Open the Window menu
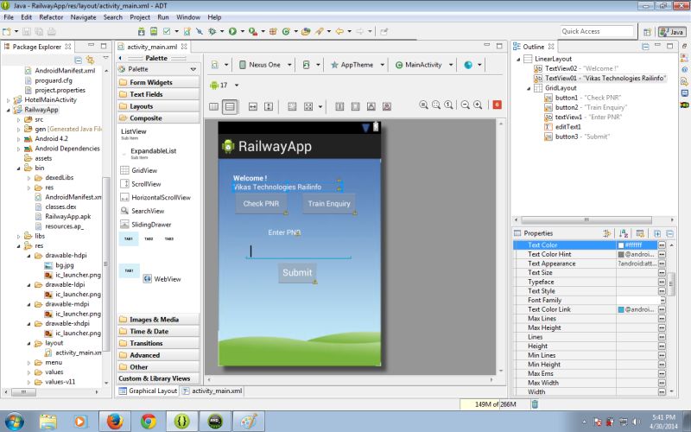This screenshot has height=432, width=691. point(188,17)
